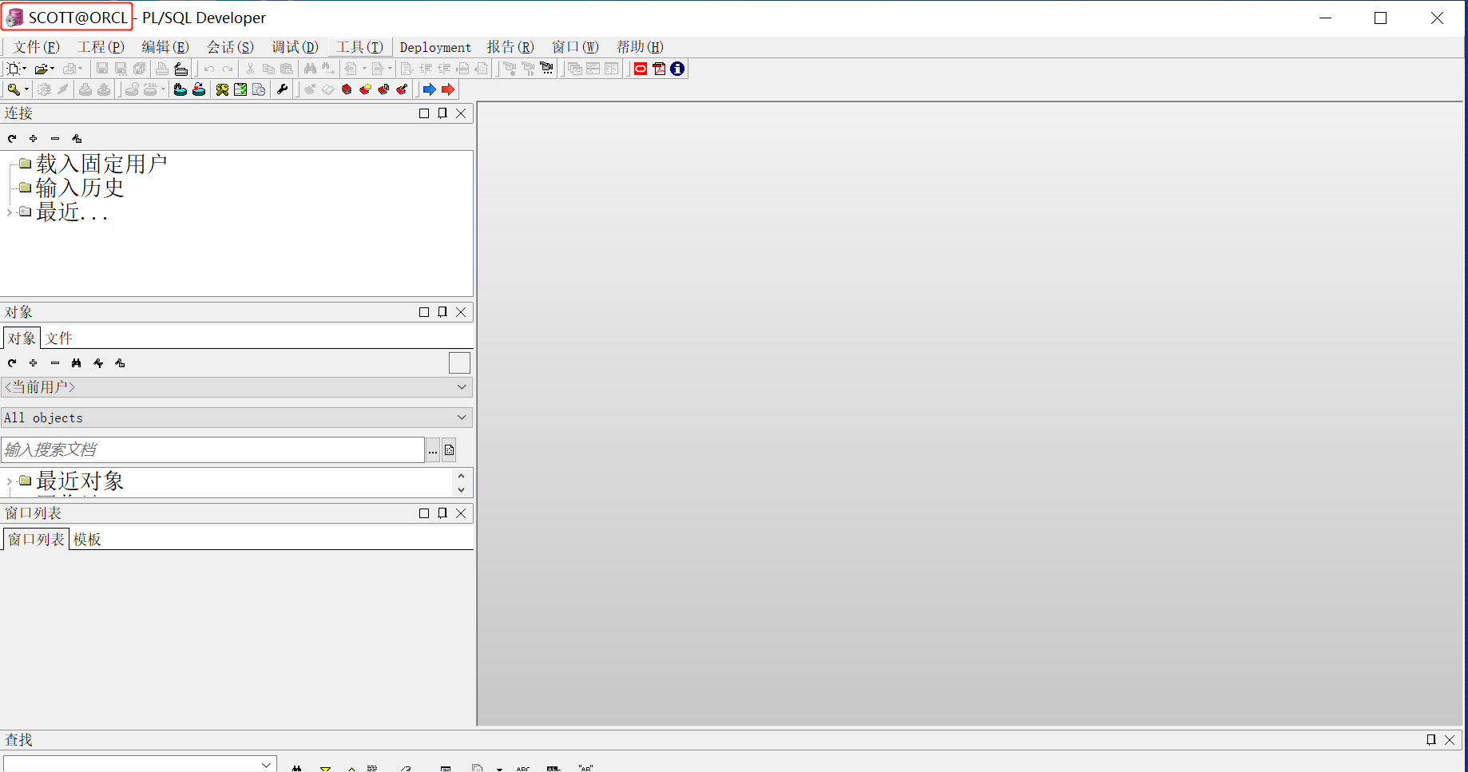This screenshot has height=772, width=1468.
Task: Open Find Database Objects binoculars icon
Action: (x=180, y=89)
